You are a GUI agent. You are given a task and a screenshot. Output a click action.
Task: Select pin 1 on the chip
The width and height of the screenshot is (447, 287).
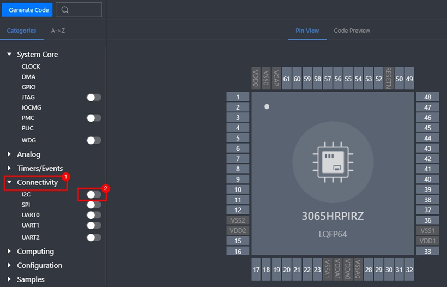point(238,97)
